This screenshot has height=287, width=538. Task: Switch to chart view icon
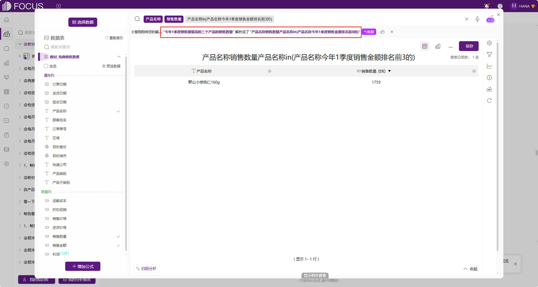pos(438,46)
